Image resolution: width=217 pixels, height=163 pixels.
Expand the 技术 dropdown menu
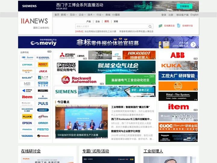pos(91,15)
